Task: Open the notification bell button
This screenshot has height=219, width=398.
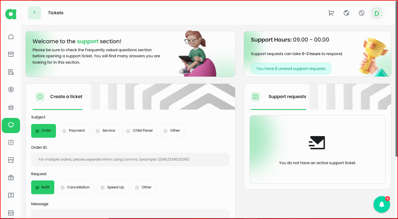Action: (381, 204)
